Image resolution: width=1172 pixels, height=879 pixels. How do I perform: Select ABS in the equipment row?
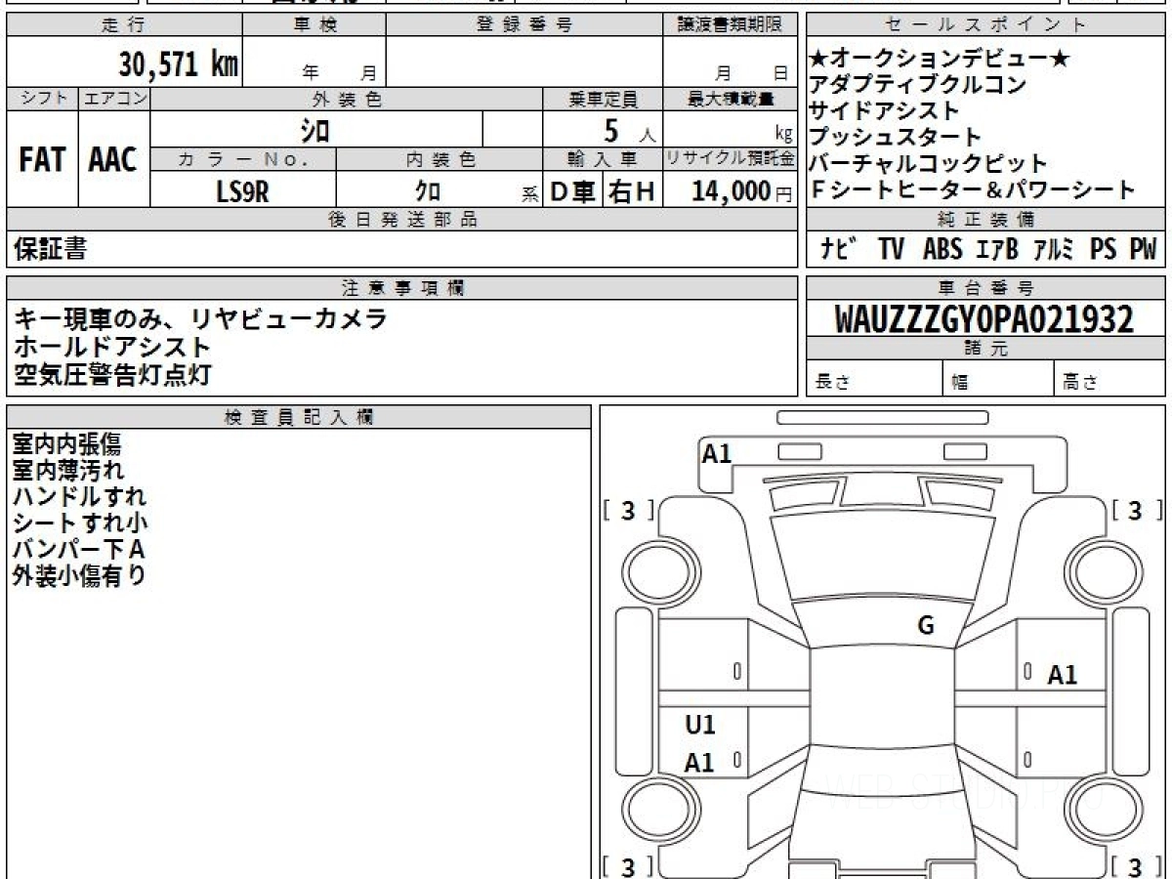[942, 249]
